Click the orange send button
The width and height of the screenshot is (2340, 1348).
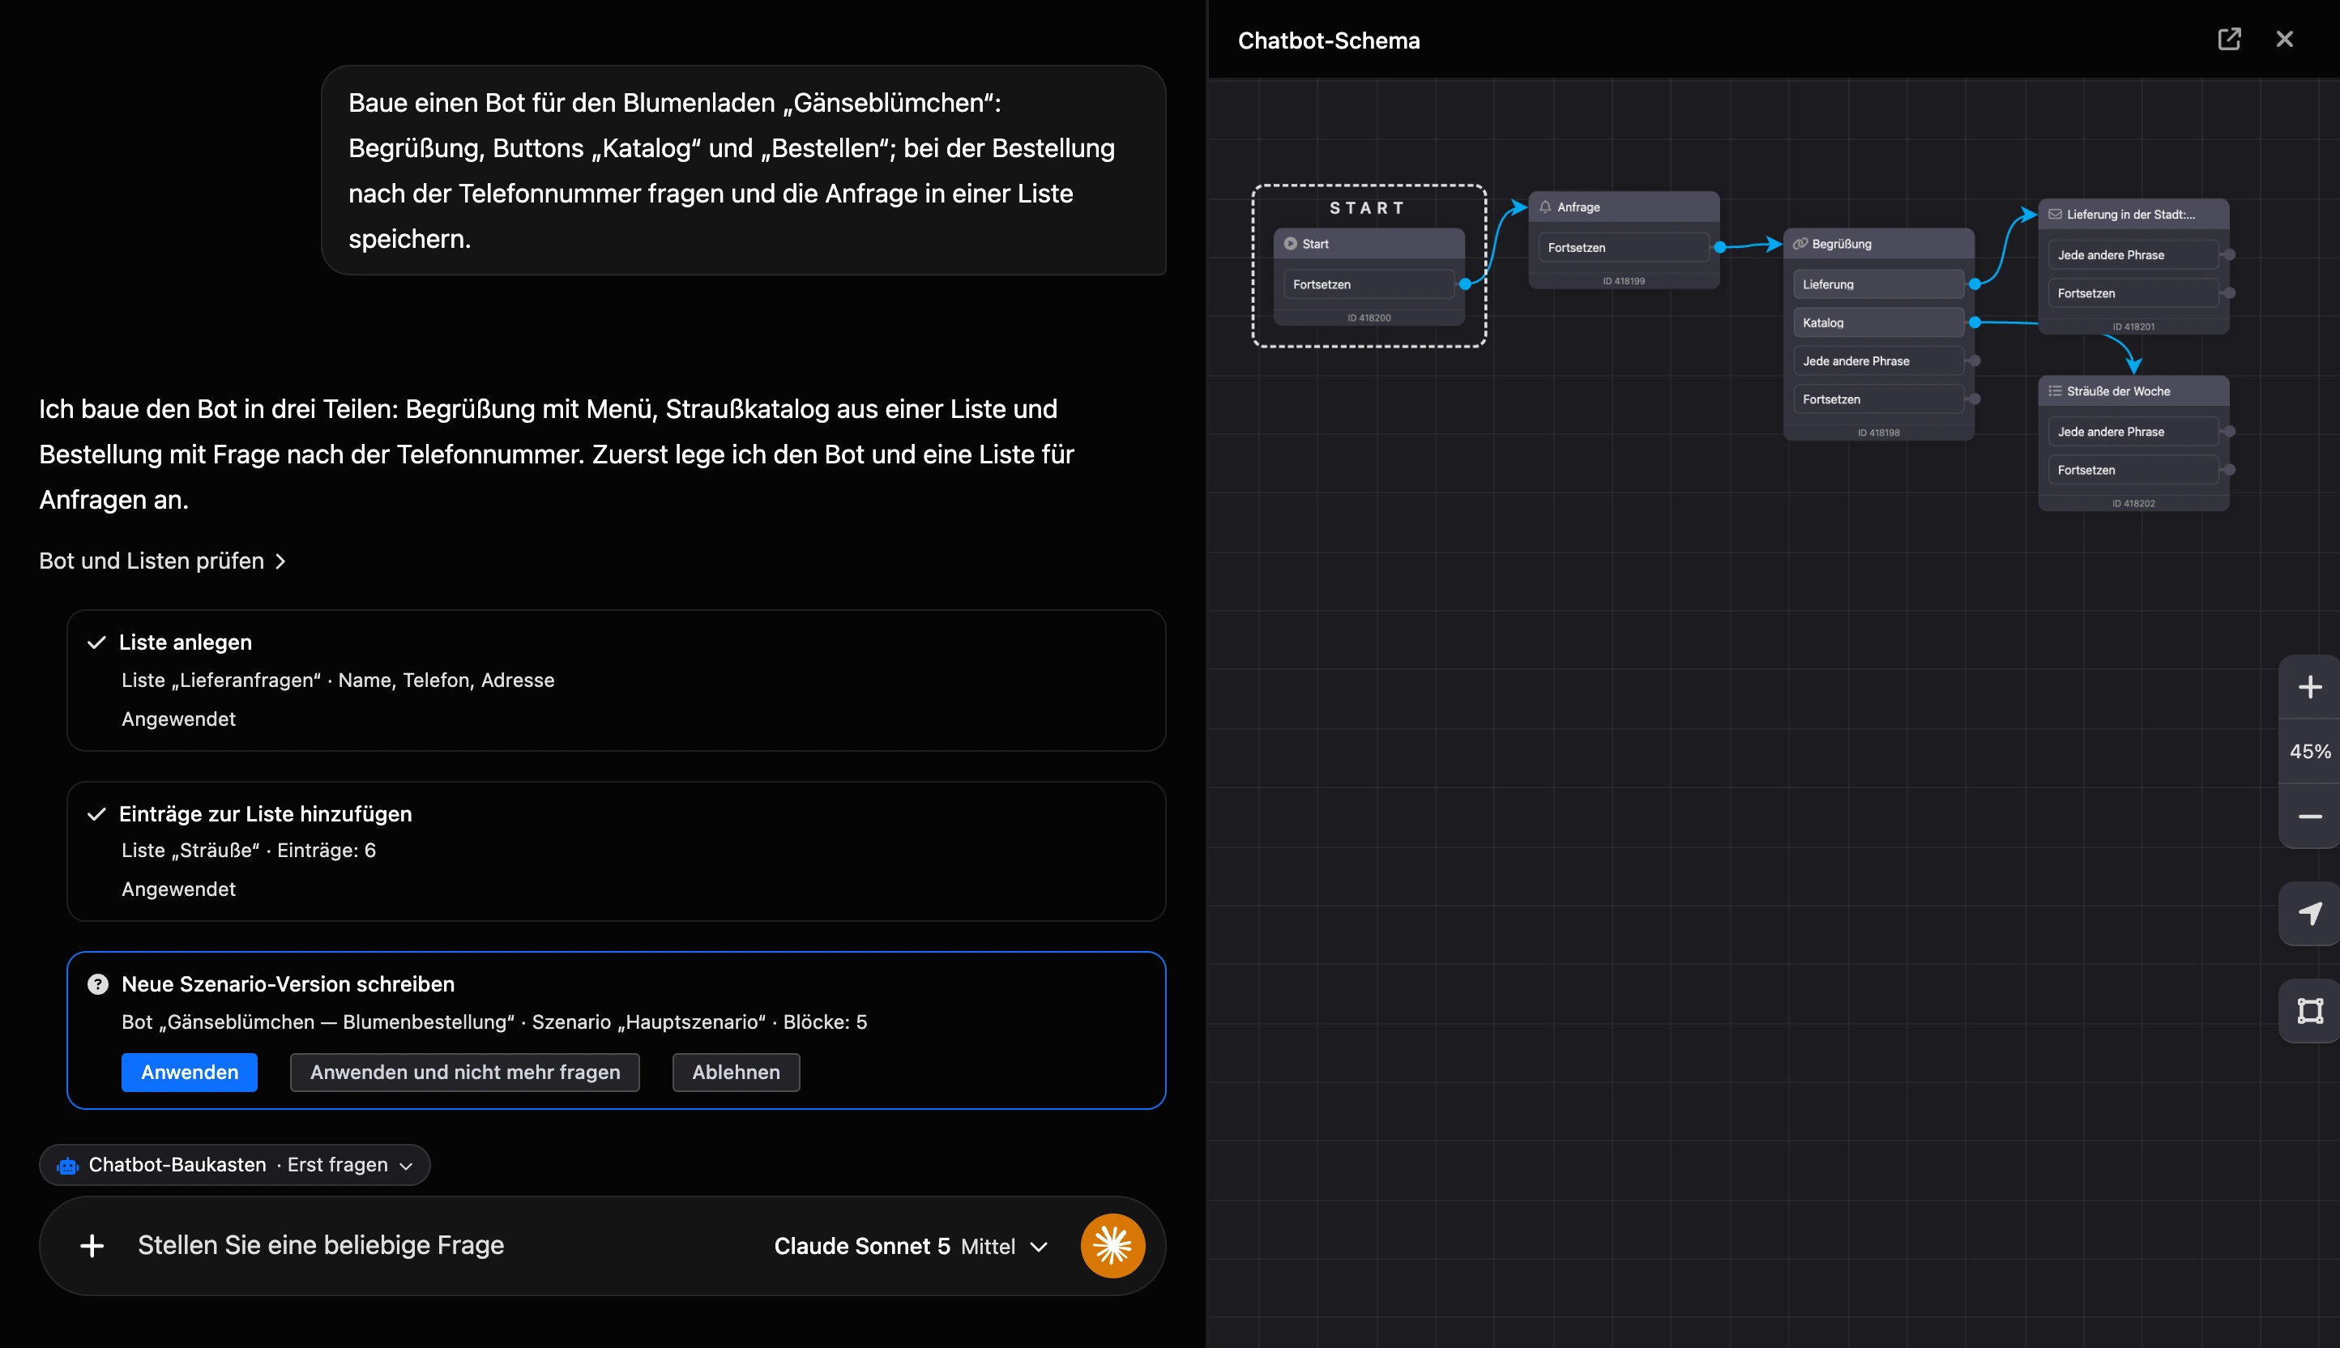[1112, 1245]
